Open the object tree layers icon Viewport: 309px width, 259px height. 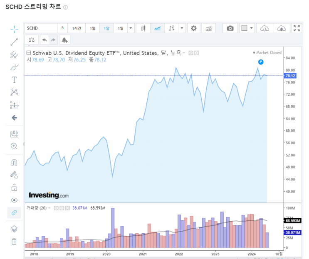tap(14, 229)
